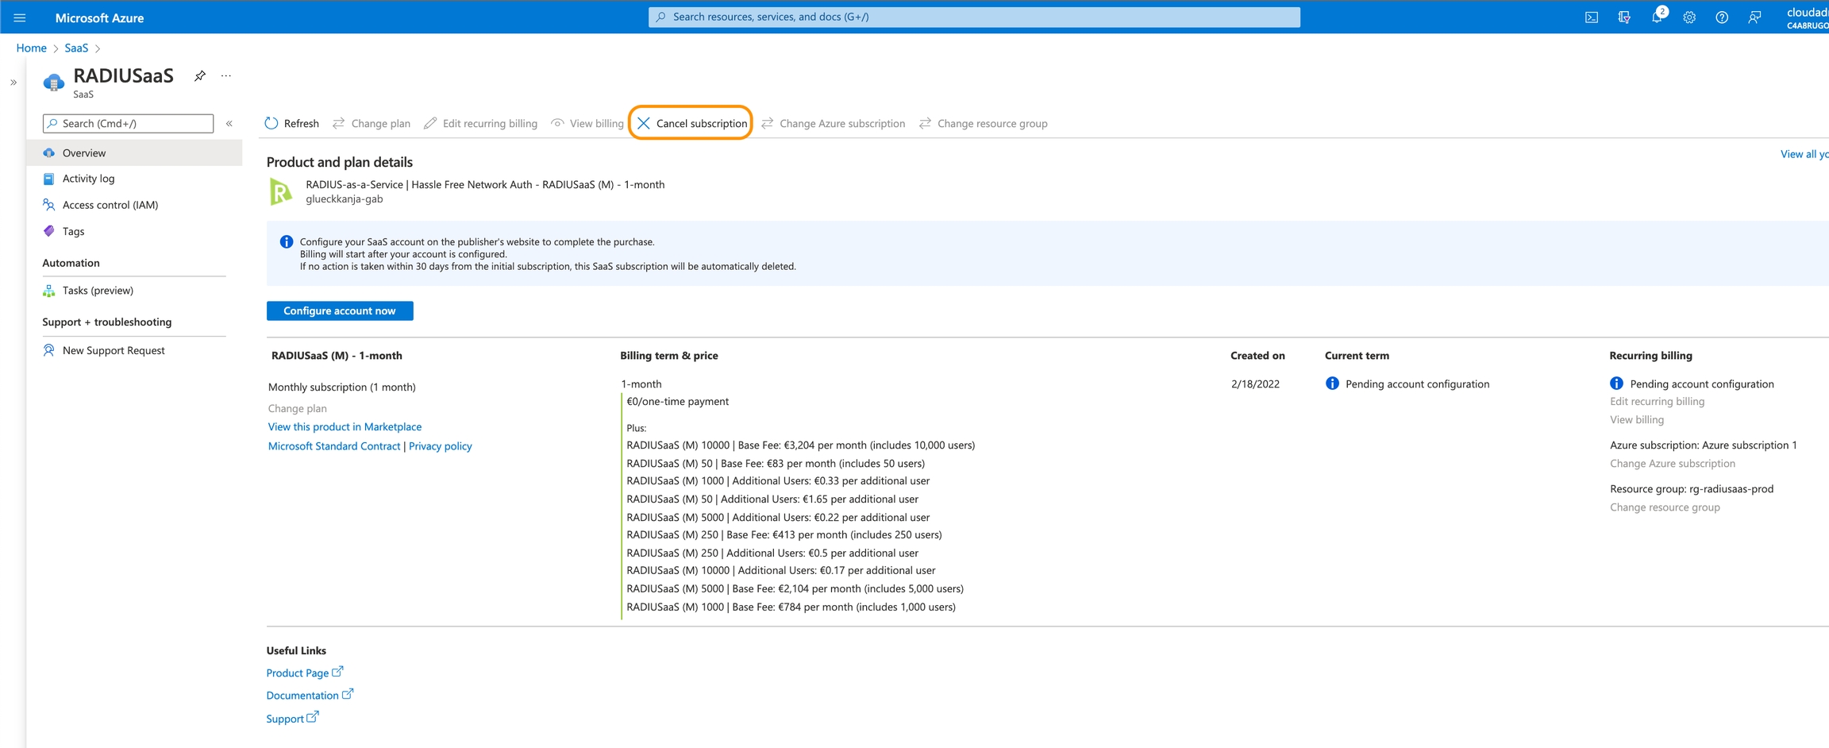Collapse the resource menu sidebar
Viewport: 1829px width, 748px height.
tap(229, 123)
